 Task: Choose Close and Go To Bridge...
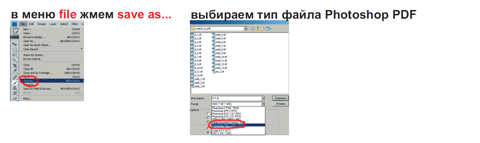click(x=52, y=73)
